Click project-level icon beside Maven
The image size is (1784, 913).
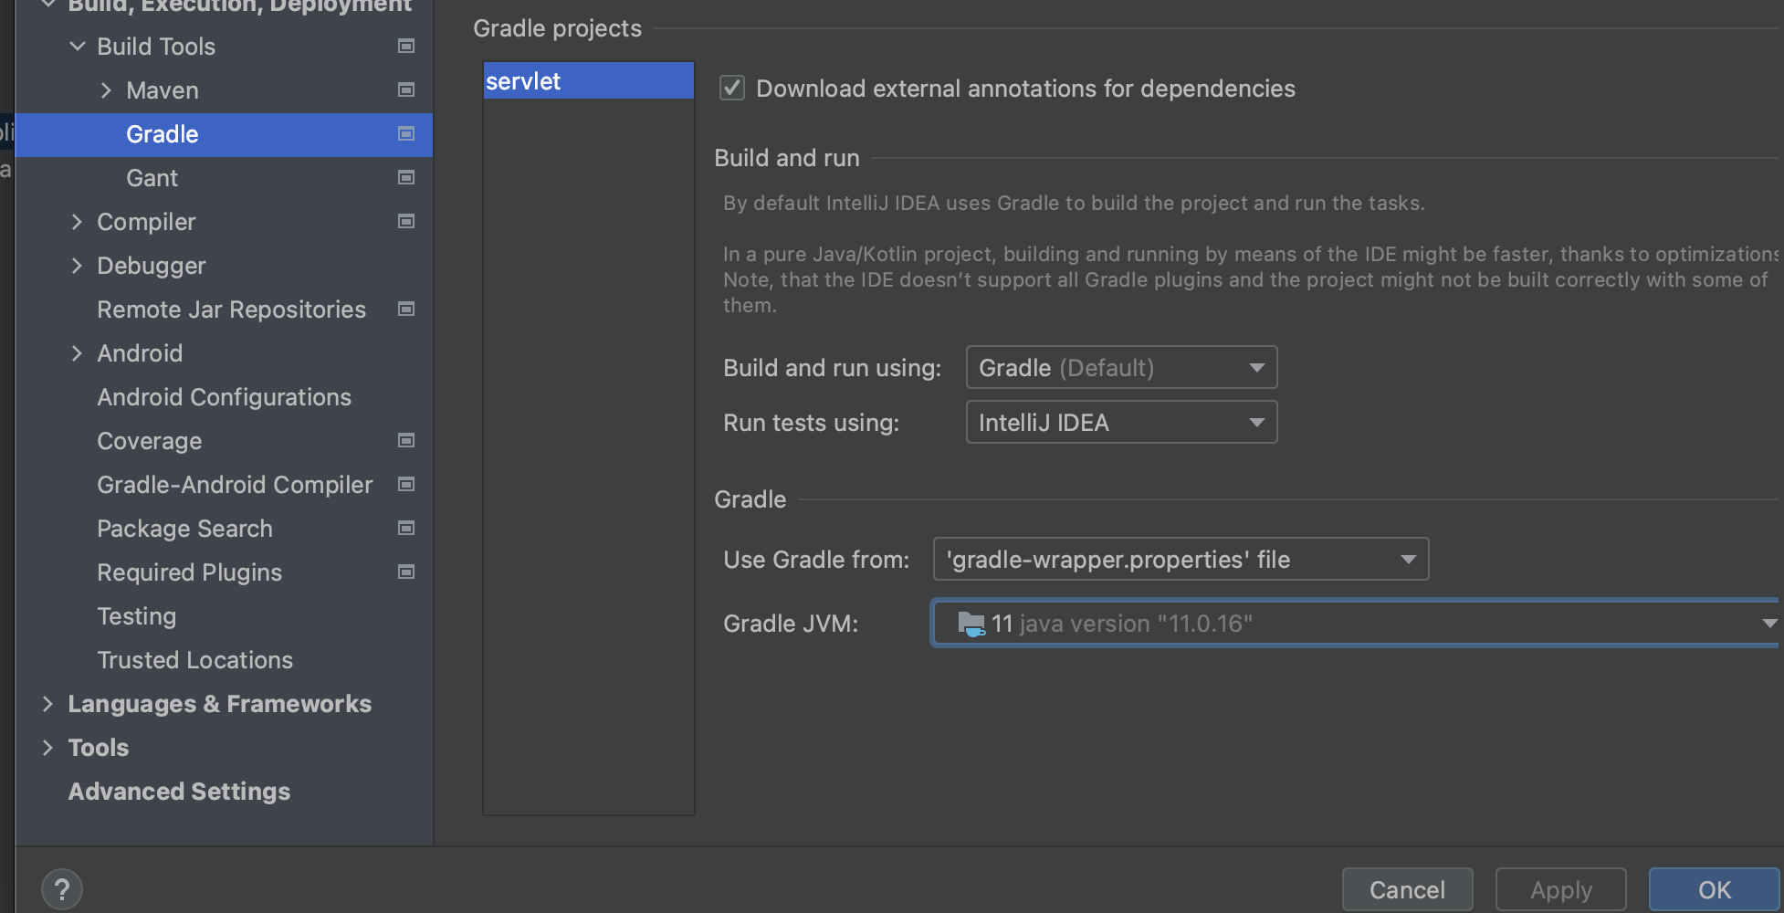tap(406, 89)
